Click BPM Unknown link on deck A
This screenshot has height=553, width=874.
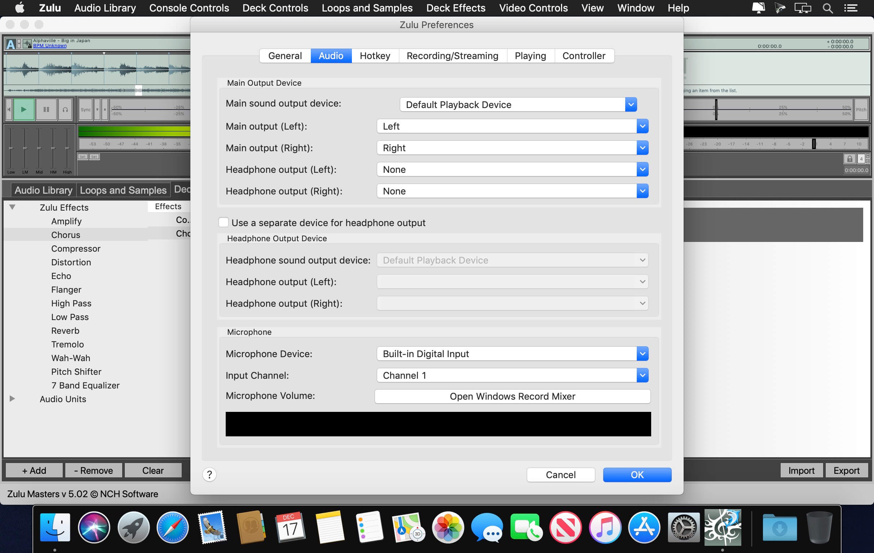[50, 46]
